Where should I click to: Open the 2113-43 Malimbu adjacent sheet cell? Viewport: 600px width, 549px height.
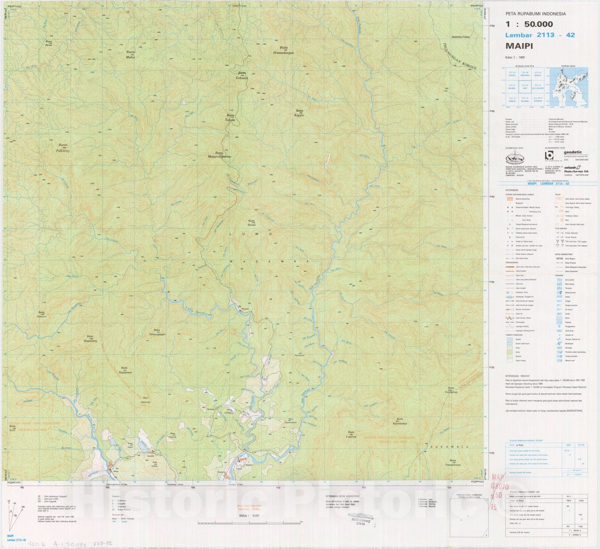[x=512, y=86]
